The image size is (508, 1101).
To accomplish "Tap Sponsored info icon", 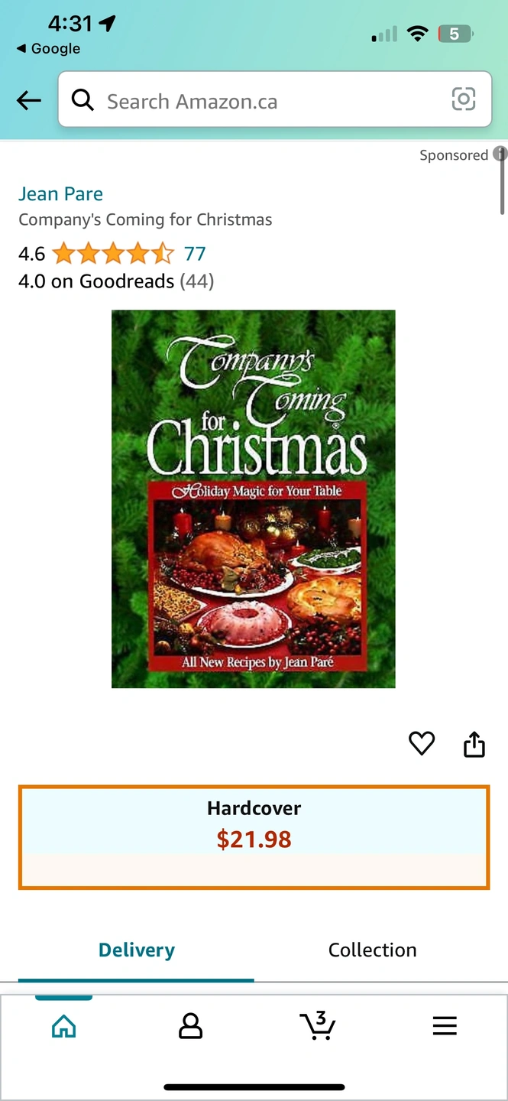I will coord(500,154).
